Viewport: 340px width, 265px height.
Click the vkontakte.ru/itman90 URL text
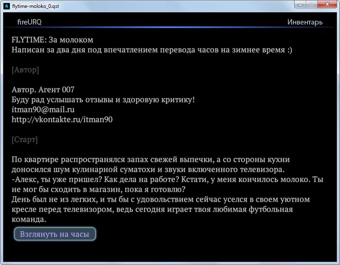pyautogui.click(x=62, y=120)
